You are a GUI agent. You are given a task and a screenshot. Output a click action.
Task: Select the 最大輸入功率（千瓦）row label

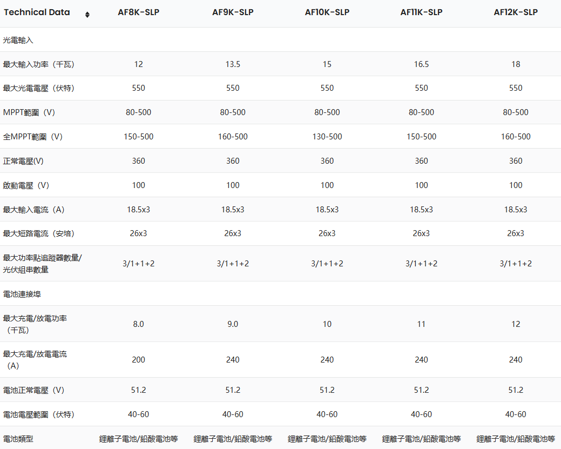pos(39,64)
